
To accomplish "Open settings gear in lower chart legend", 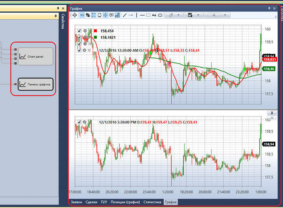I will coord(84,122).
